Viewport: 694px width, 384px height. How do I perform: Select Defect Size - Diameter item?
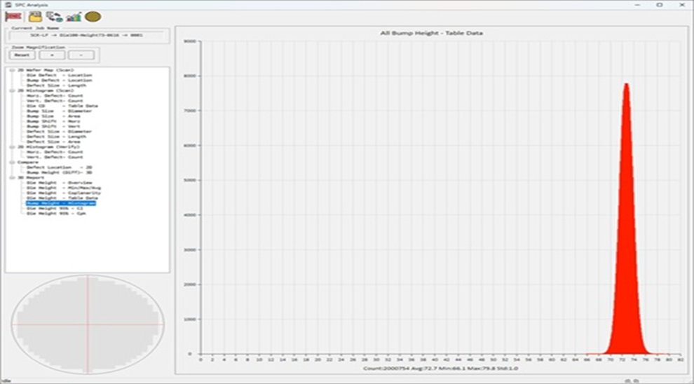(60, 132)
